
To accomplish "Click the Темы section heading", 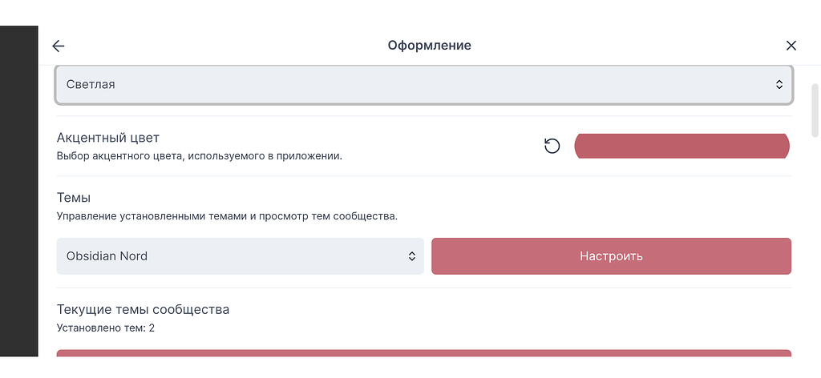I will (x=73, y=197).
